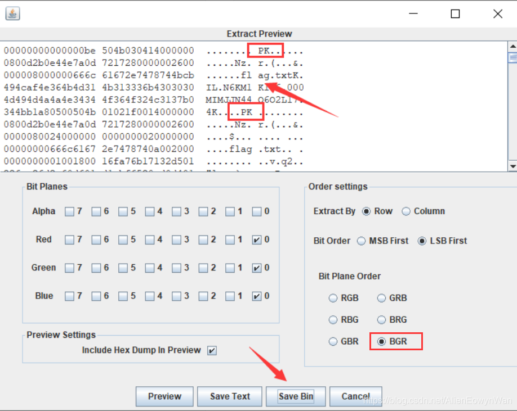The height and width of the screenshot is (411, 517).
Task: Enable Red bit plane 3
Action: [176, 240]
